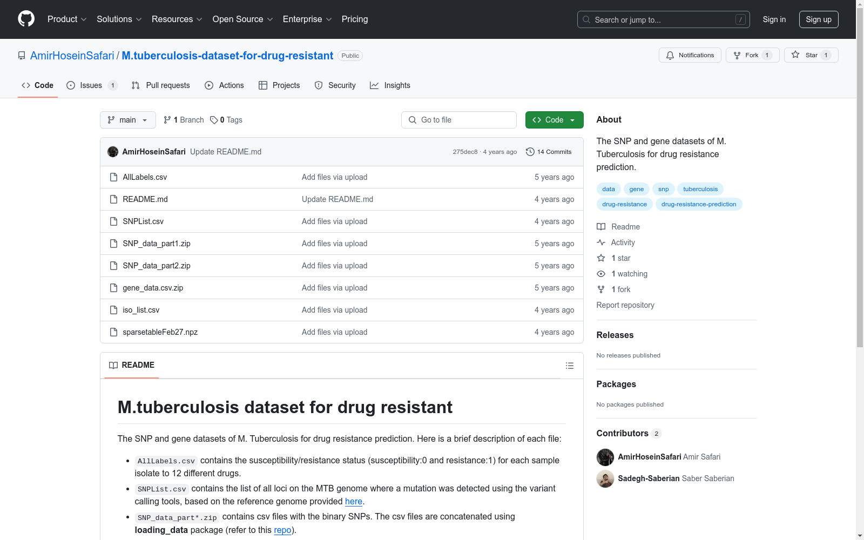Screen dimensions: 864x540
Task: Click the drug-resistance-prediction topic tag
Action: click(699, 204)
